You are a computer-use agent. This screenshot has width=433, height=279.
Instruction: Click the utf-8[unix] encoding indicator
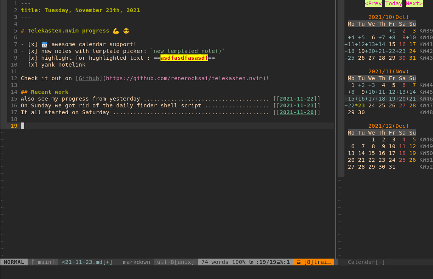point(176,262)
